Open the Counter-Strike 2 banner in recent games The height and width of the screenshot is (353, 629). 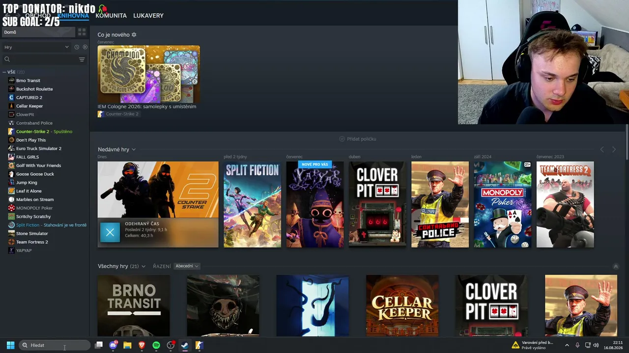(158, 190)
